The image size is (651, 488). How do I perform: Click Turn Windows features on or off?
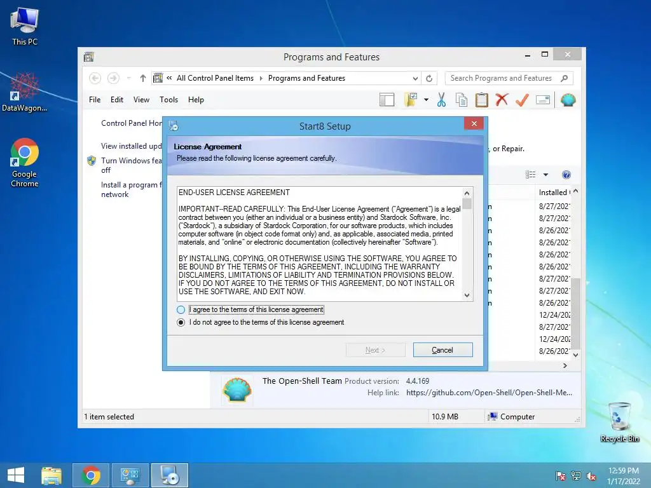pos(131,165)
